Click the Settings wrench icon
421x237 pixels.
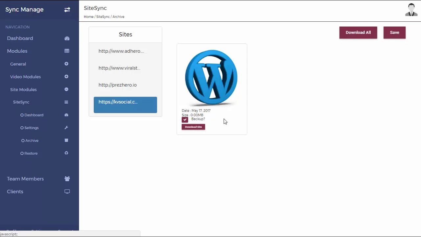point(66,128)
